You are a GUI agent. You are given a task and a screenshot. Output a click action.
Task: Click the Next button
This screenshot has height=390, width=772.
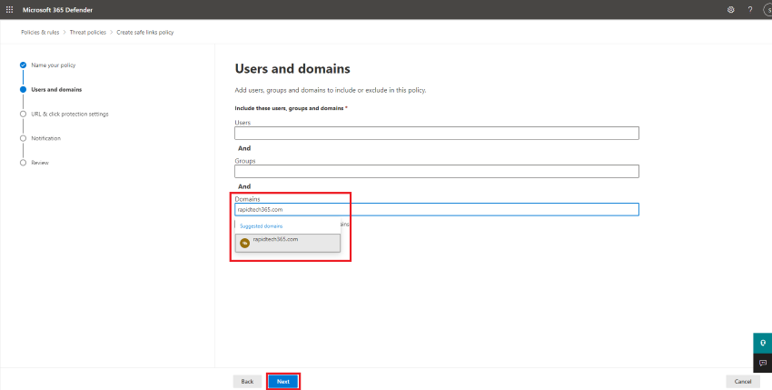283,381
